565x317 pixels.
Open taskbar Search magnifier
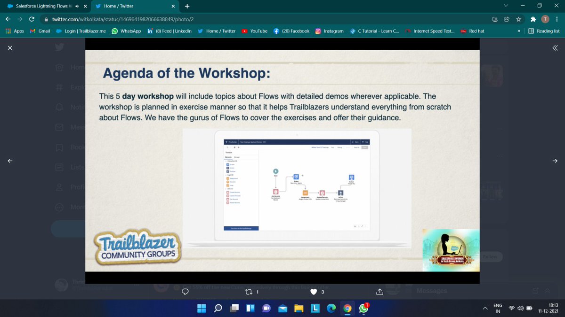(218, 308)
